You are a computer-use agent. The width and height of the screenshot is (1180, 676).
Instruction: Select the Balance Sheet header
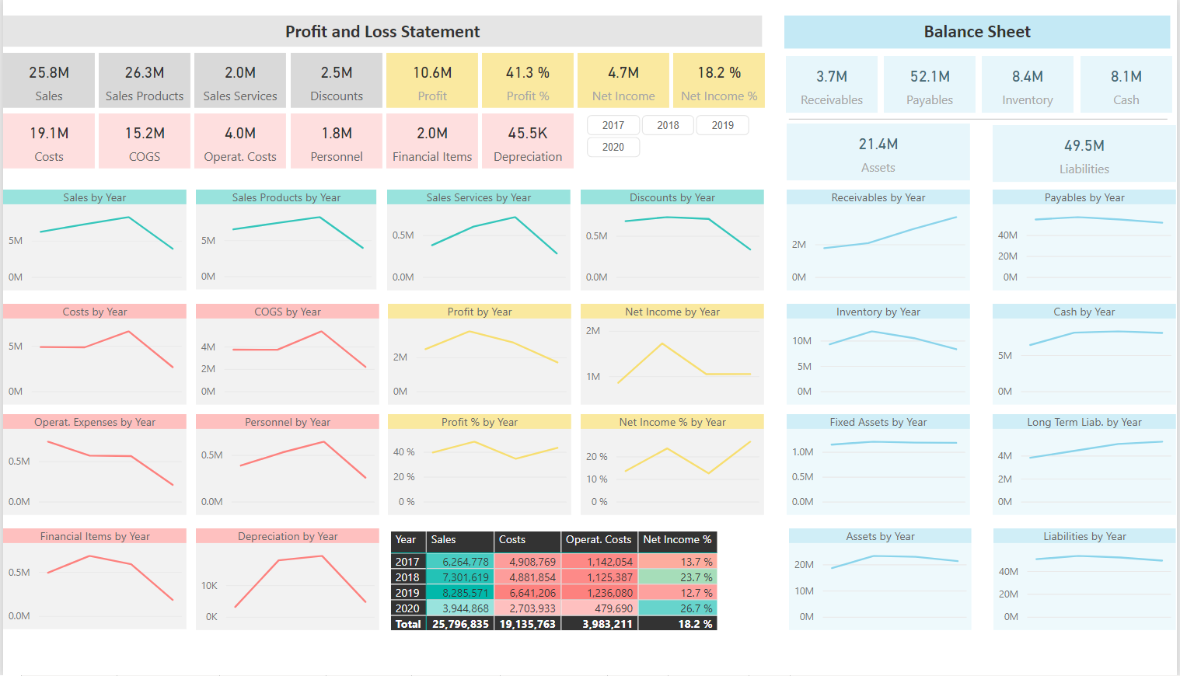click(x=976, y=31)
